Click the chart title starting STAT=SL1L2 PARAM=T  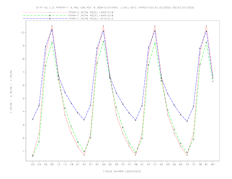115,8
